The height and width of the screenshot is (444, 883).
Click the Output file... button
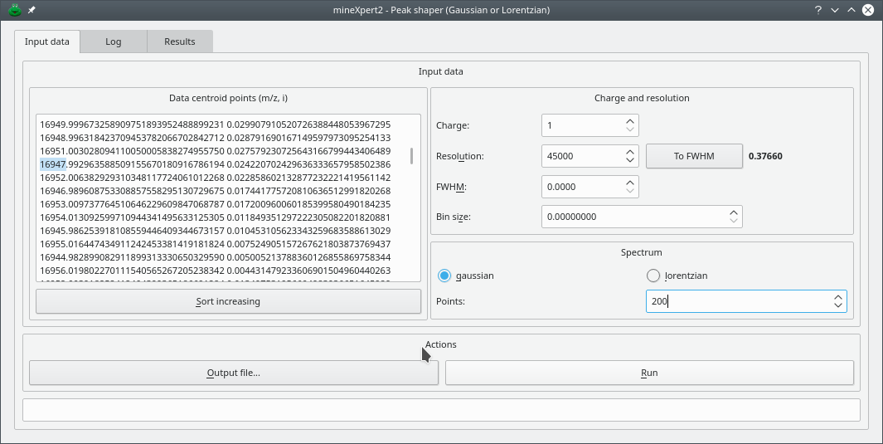point(233,373)
